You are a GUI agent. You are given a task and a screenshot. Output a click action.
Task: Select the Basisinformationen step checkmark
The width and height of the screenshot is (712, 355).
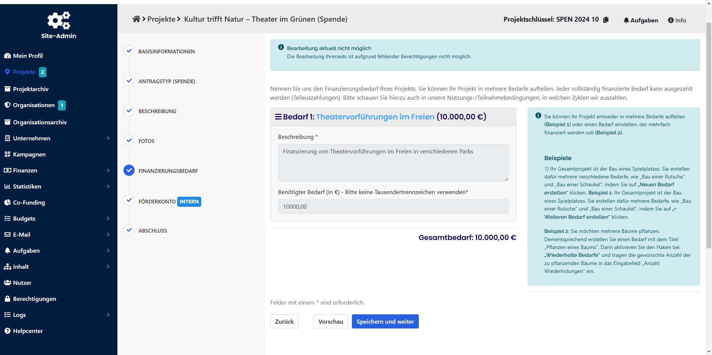pyautogui.click(x=129, y=51)
